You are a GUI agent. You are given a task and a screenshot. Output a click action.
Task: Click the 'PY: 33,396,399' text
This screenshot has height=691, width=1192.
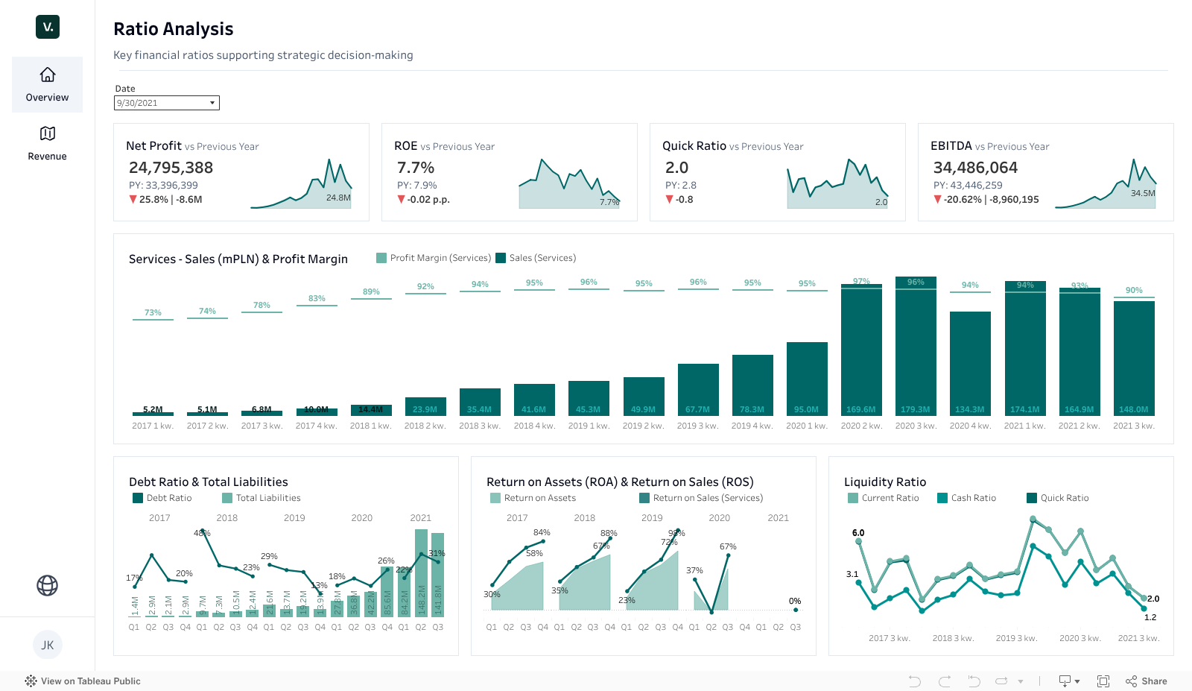click(x=163, y=186)
